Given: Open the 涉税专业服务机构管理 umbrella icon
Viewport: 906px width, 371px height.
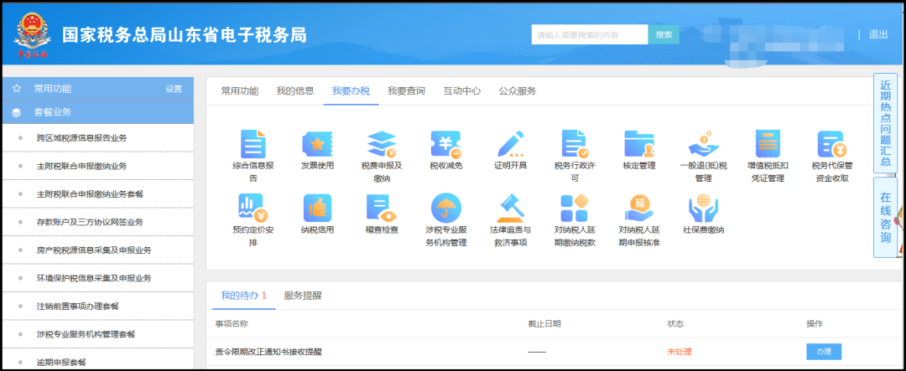Looking at the screenshot, I should [446, 209].
